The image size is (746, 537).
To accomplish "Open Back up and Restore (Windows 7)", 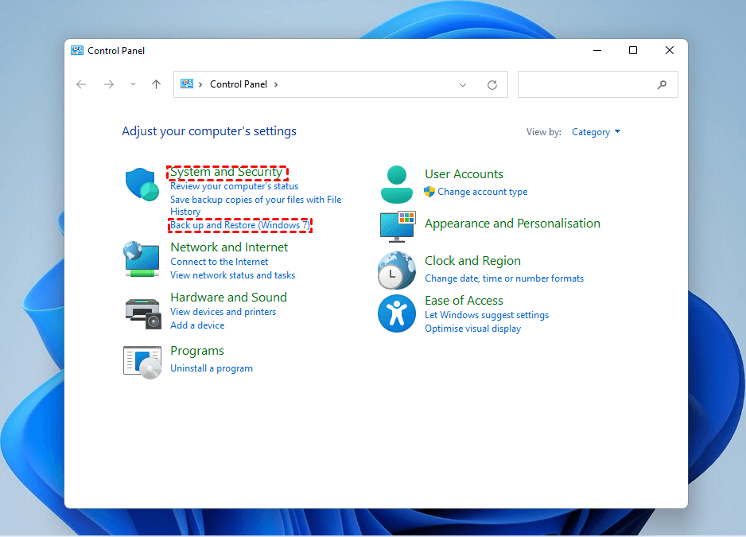I will [240, 225].
